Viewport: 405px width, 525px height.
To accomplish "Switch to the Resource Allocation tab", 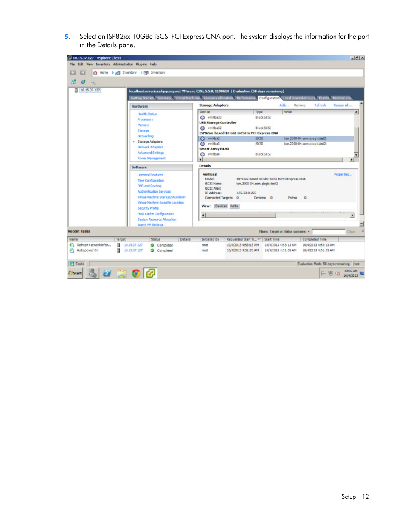I will (x=218, y=98).
